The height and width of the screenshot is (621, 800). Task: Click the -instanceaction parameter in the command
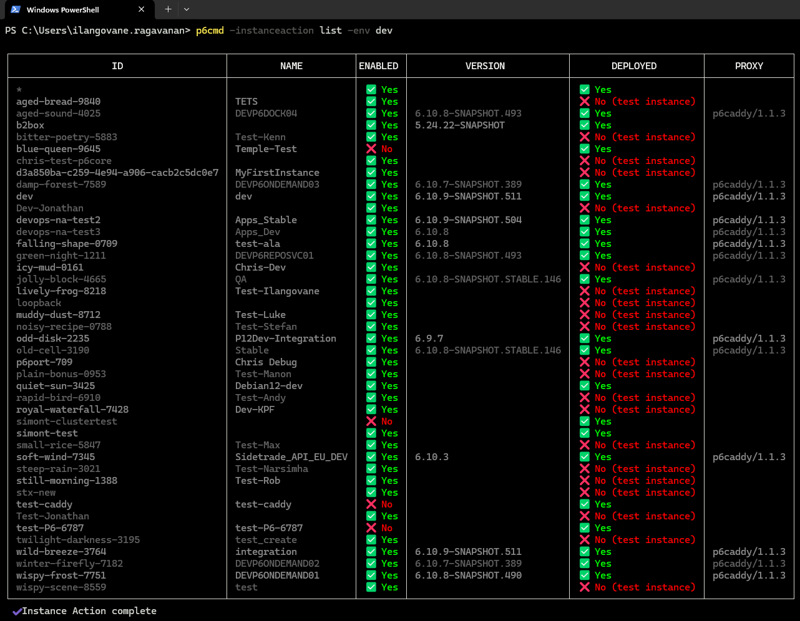pos(271,30)
